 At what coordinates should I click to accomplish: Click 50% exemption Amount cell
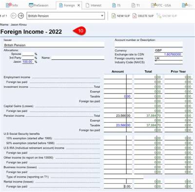pos(118,143)
